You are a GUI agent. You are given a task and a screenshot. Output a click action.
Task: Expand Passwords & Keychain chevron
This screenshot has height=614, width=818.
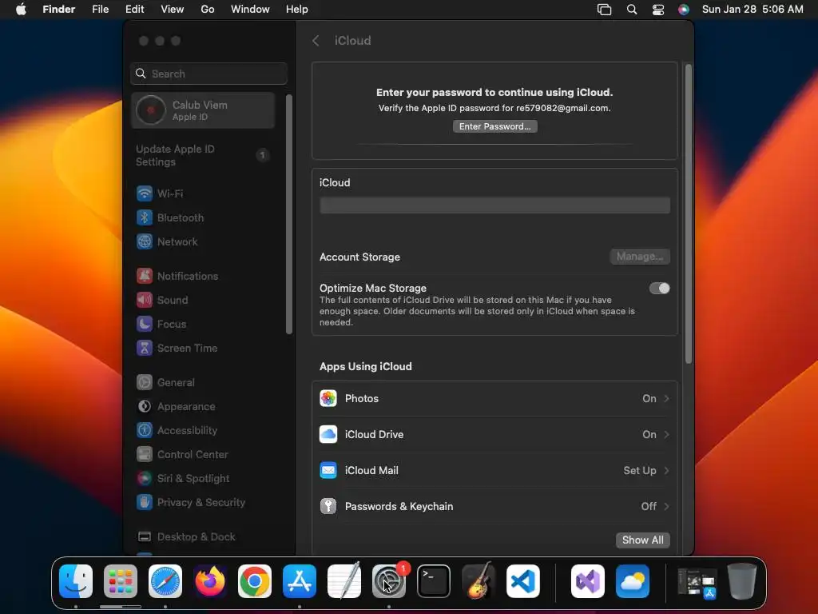tap(666, 506)
